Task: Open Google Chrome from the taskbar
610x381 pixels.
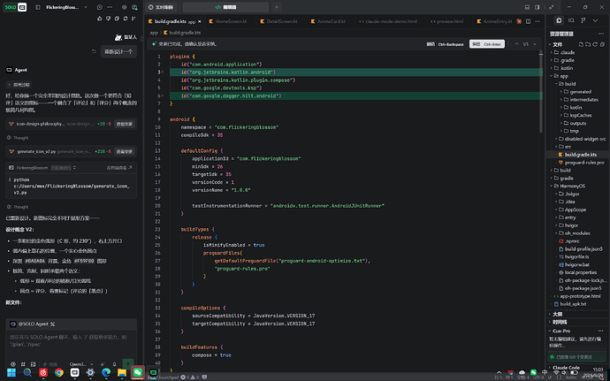Action: pyautogui.click(x=58, y=372)
